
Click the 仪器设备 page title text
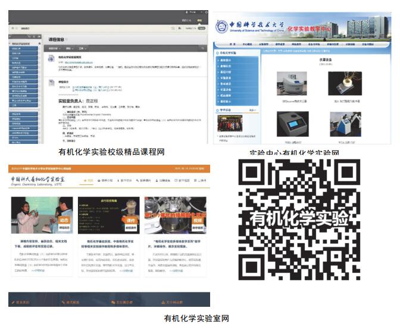pos(326,59)
